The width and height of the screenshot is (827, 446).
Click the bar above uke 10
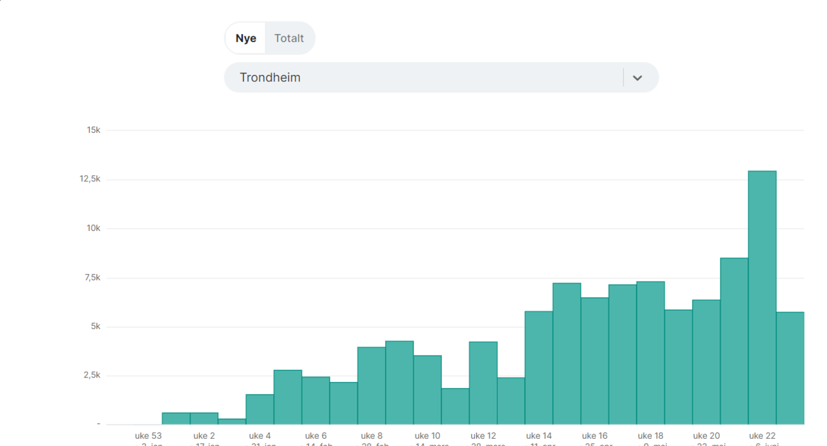click(427, 389)
